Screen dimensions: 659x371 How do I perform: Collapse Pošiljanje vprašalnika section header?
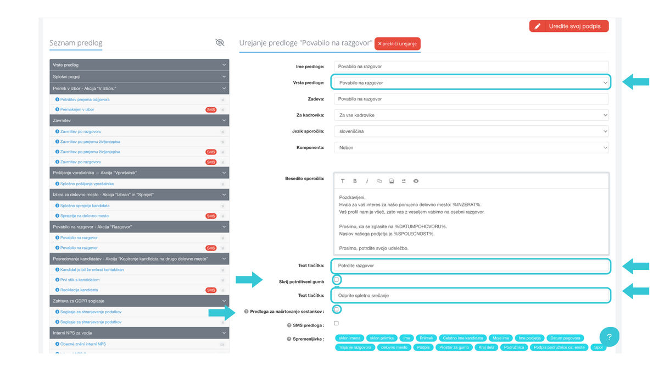click(x=139, y=173)
